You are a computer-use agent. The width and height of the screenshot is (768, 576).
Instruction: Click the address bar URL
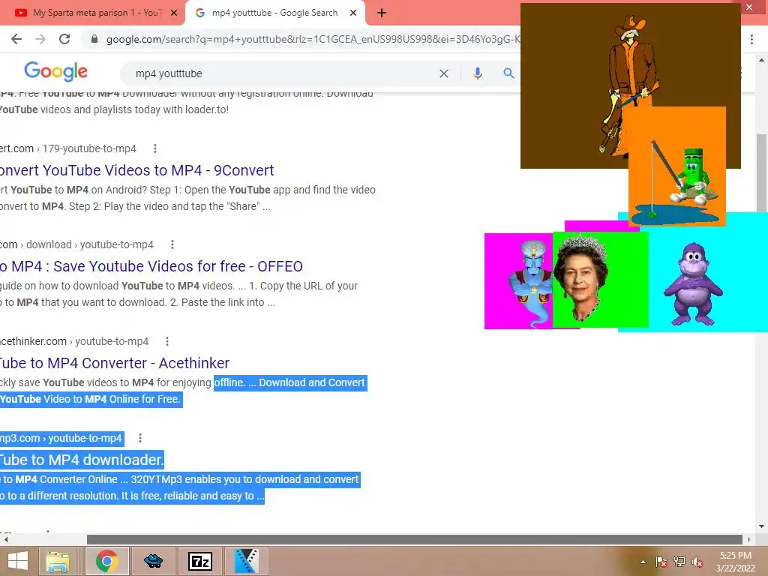tap(313, 39)
